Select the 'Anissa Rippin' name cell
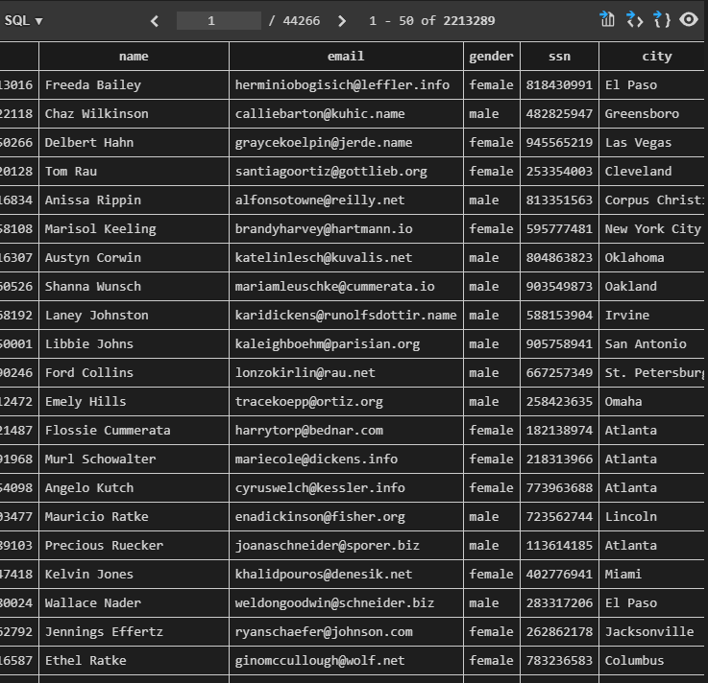Image resolution: width=708 pixels, height=683 pixels. (134, 200)
